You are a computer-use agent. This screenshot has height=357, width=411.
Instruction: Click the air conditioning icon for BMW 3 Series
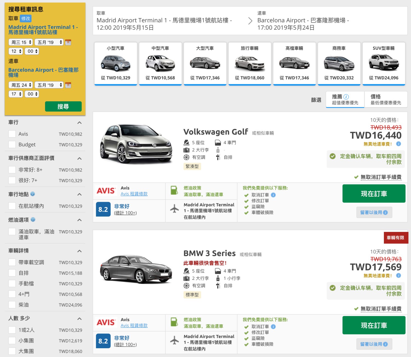[186, 286]
